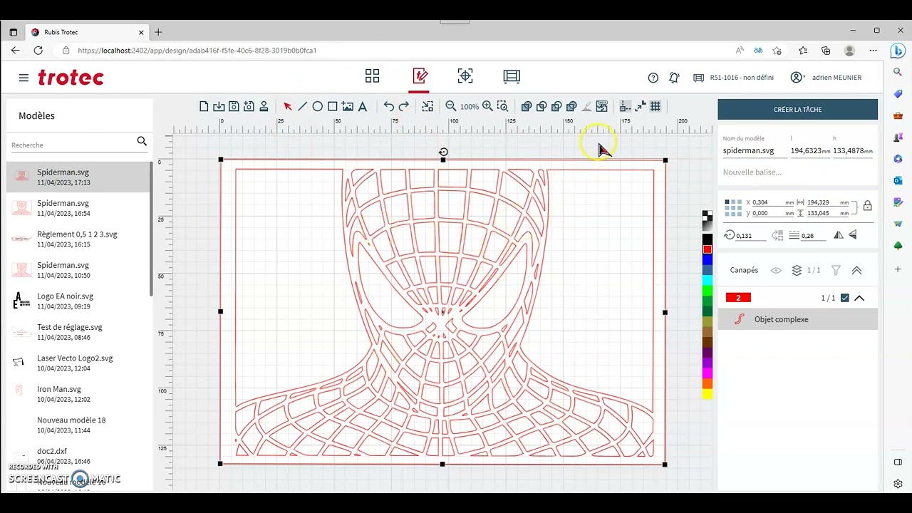Select the ellipse drawing tool
912x513 pixels.
[x=317, y=106]
